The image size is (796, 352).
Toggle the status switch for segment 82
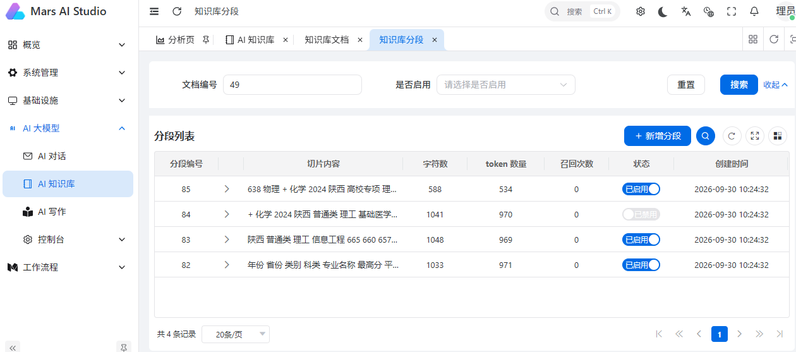(641, 265)
